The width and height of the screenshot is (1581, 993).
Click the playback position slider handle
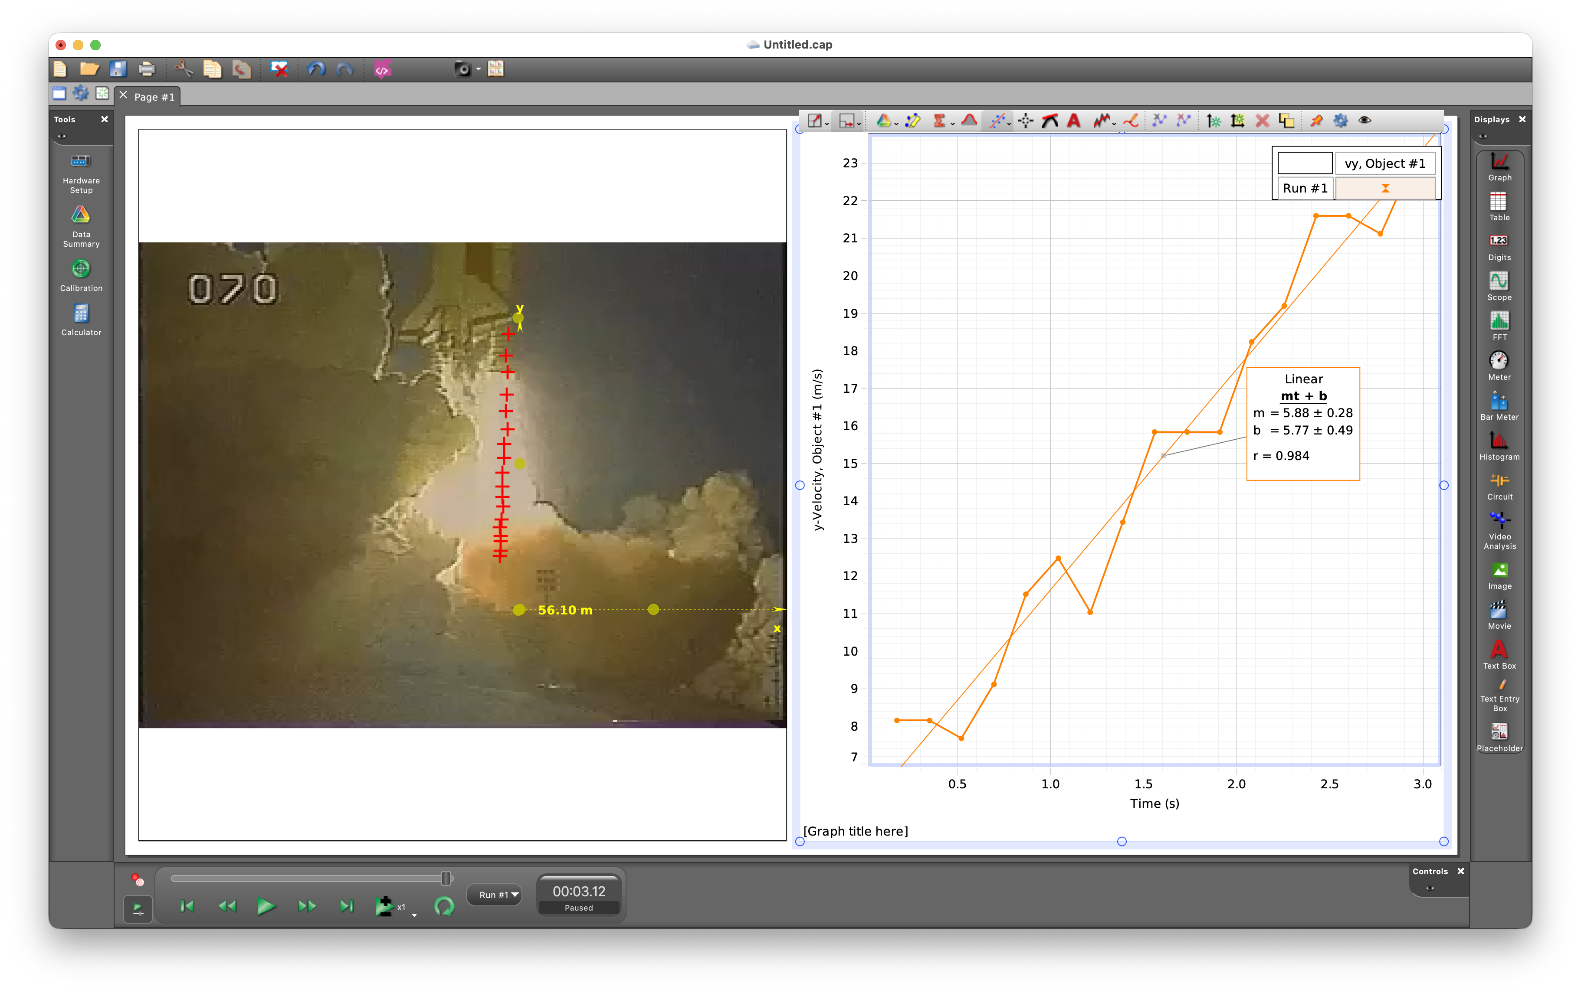click(446, 878)
